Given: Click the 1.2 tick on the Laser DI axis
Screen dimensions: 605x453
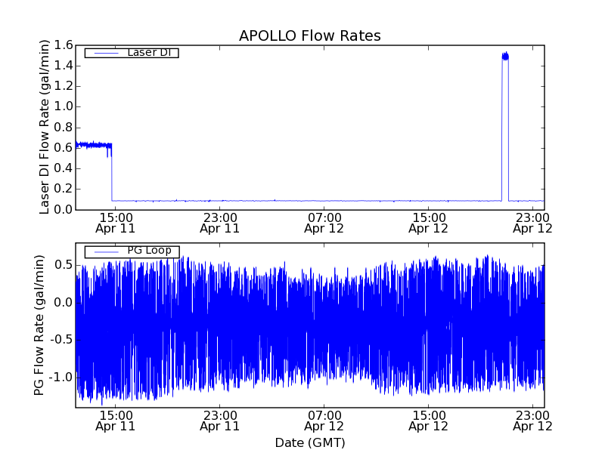Looking at the screenshot, I should tap(64, 86).
